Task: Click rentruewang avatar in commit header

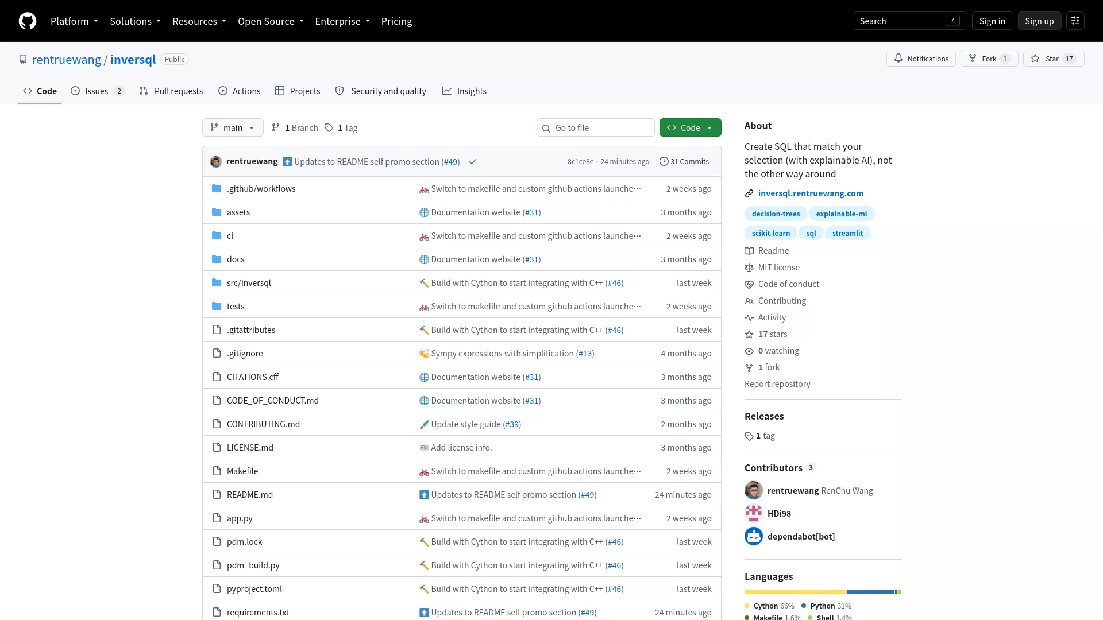Action: pyautogui.click(x=216, y=162)
